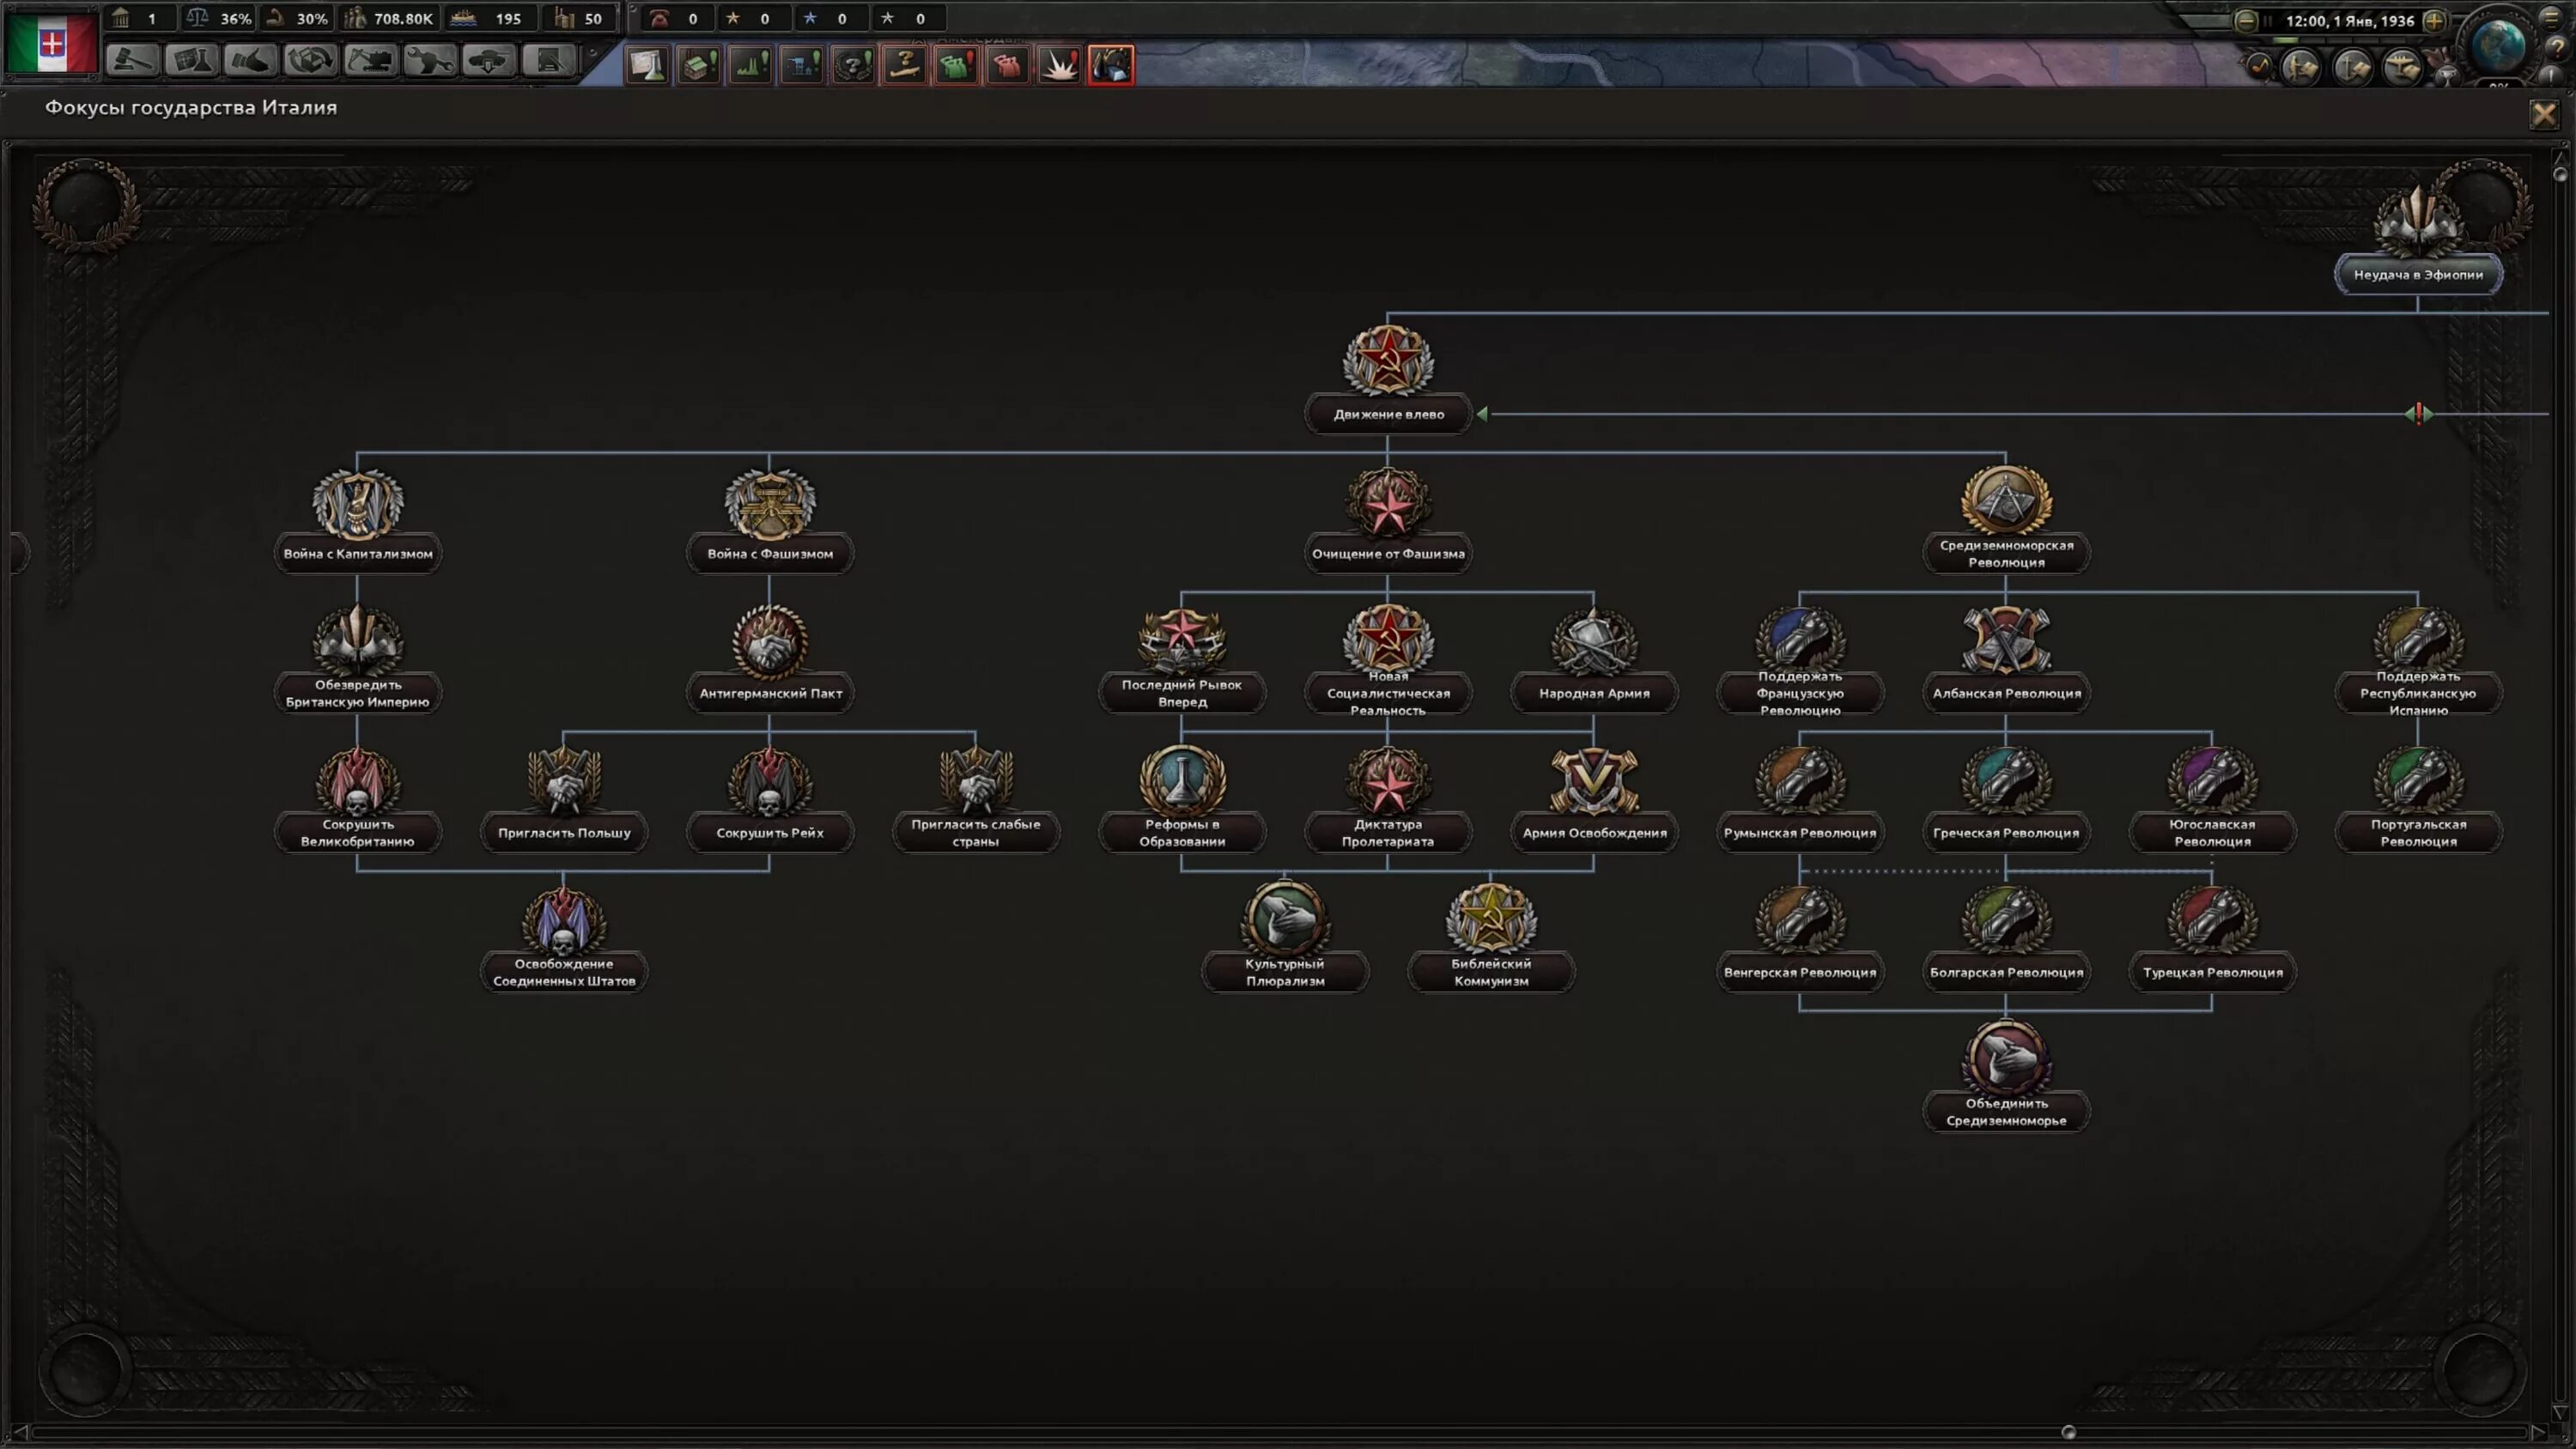Image resolution: width=2576 pixels, height=1449 pixels.
Task: Open the production wrench menu
Action: pyautogui.click(x=429, y=62)
